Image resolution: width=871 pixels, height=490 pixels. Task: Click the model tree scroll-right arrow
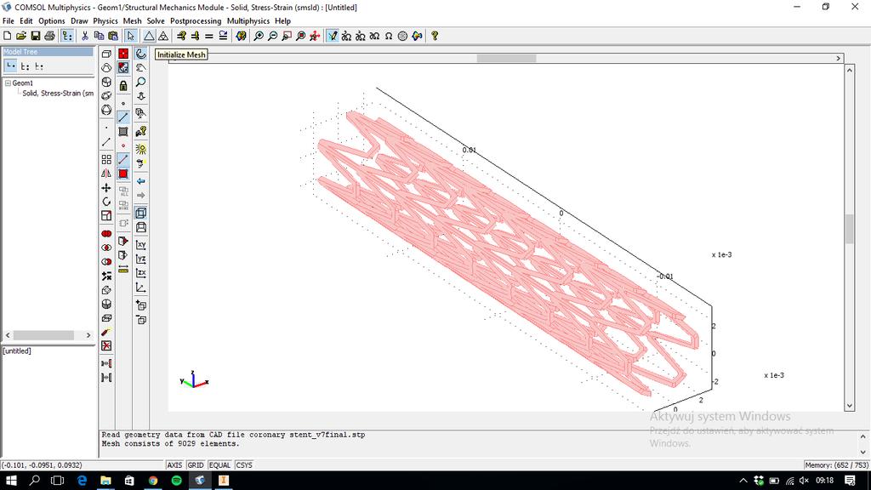click(x=88, y=335)
